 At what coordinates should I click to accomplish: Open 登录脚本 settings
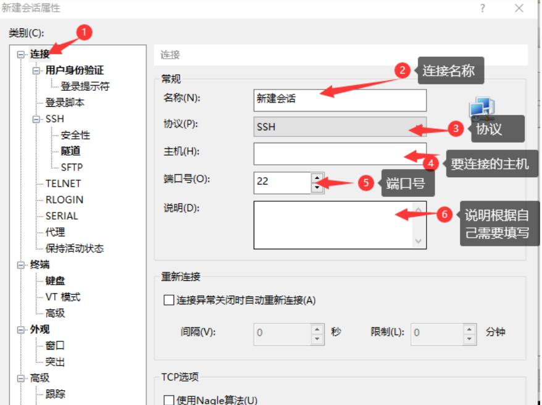pos(65,102)
